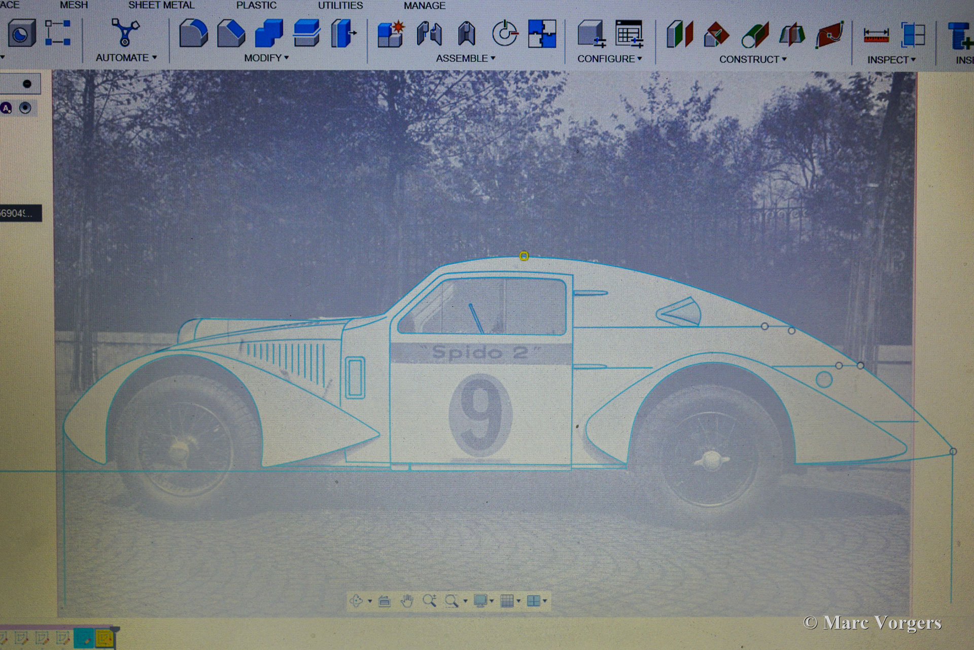The width and height of the screenshot is (974, 650).
Task: Expand the Grid and Snaps dropdown
Action: 518,601
